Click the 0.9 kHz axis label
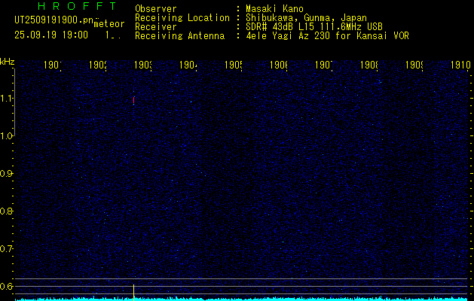This screenshot has height=301, width=474. (7, 174)
